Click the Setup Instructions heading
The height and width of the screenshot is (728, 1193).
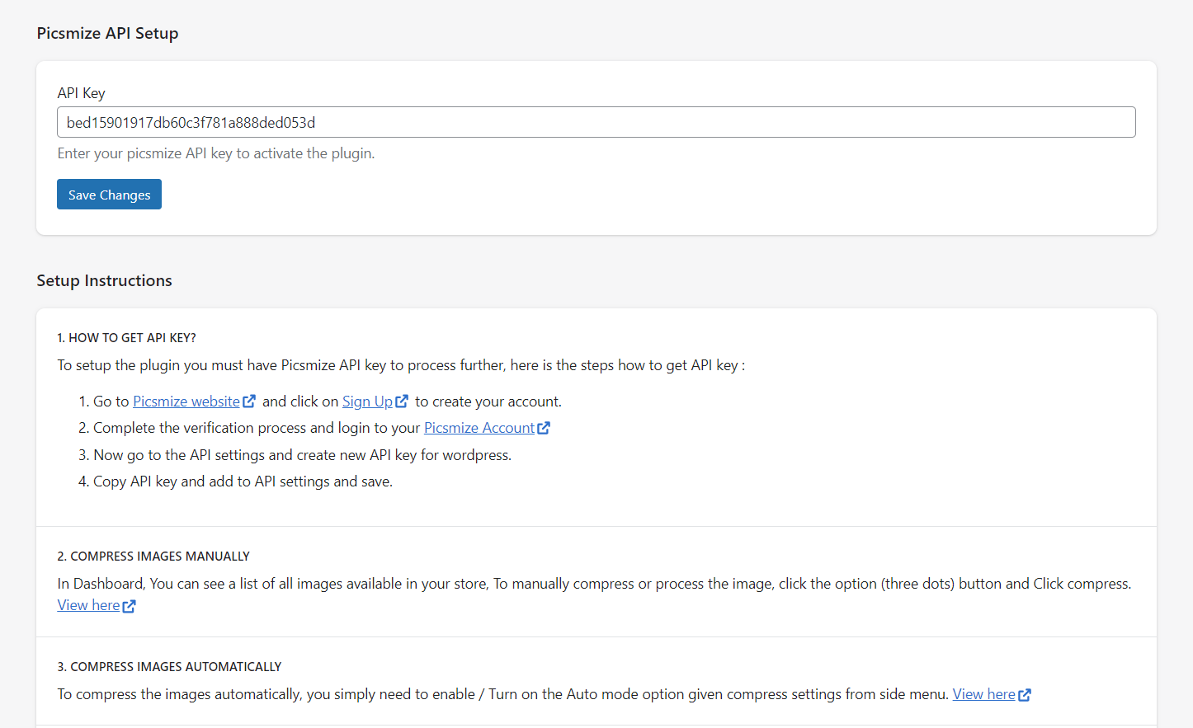click(104, 280)
